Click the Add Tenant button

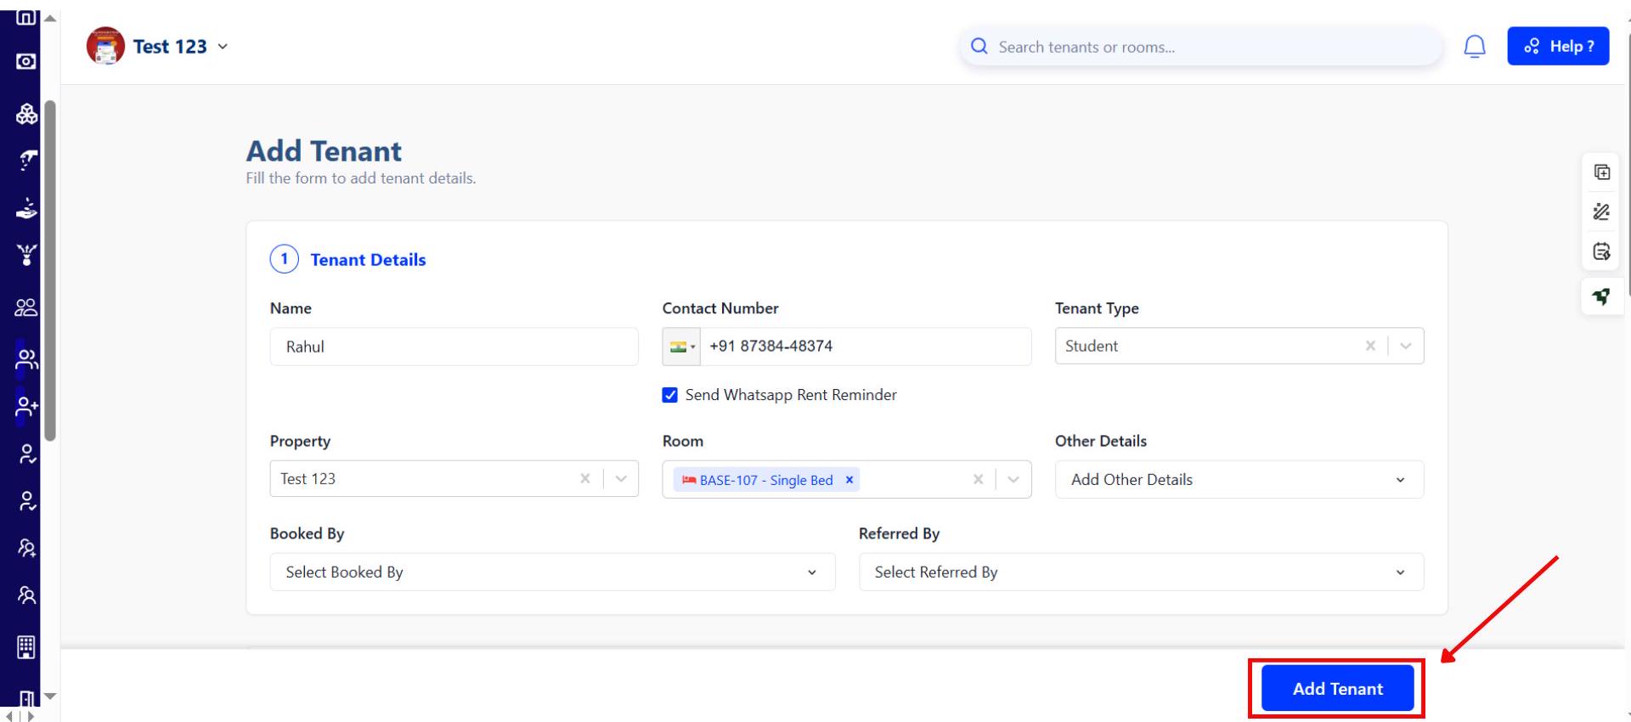click(1337, 689)
